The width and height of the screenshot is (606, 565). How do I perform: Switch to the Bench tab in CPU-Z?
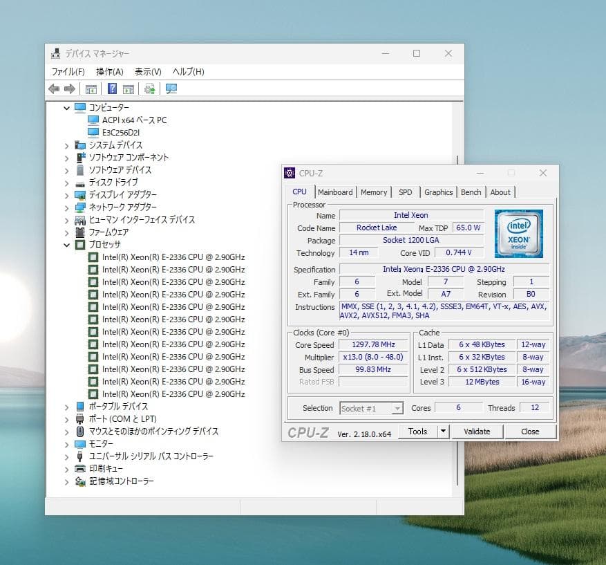coord(471,192)
